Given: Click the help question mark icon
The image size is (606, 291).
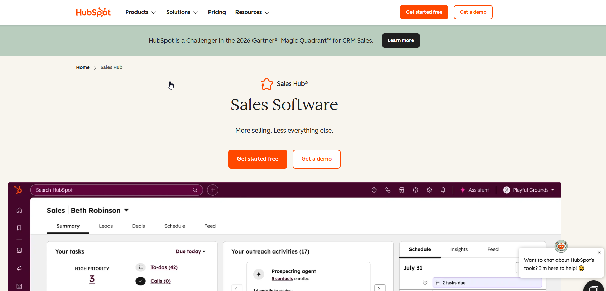Looking at the screenshot, I should 415,190.
